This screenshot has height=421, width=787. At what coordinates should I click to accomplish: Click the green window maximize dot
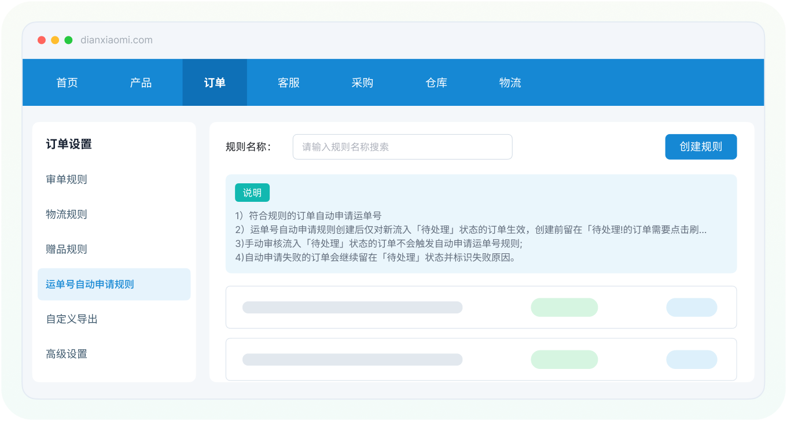pos(68,40)
